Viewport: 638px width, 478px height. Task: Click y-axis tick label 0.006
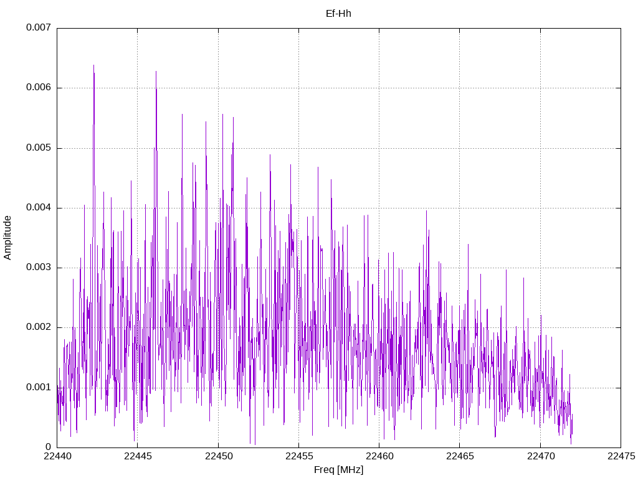click(x=39, y=87)
